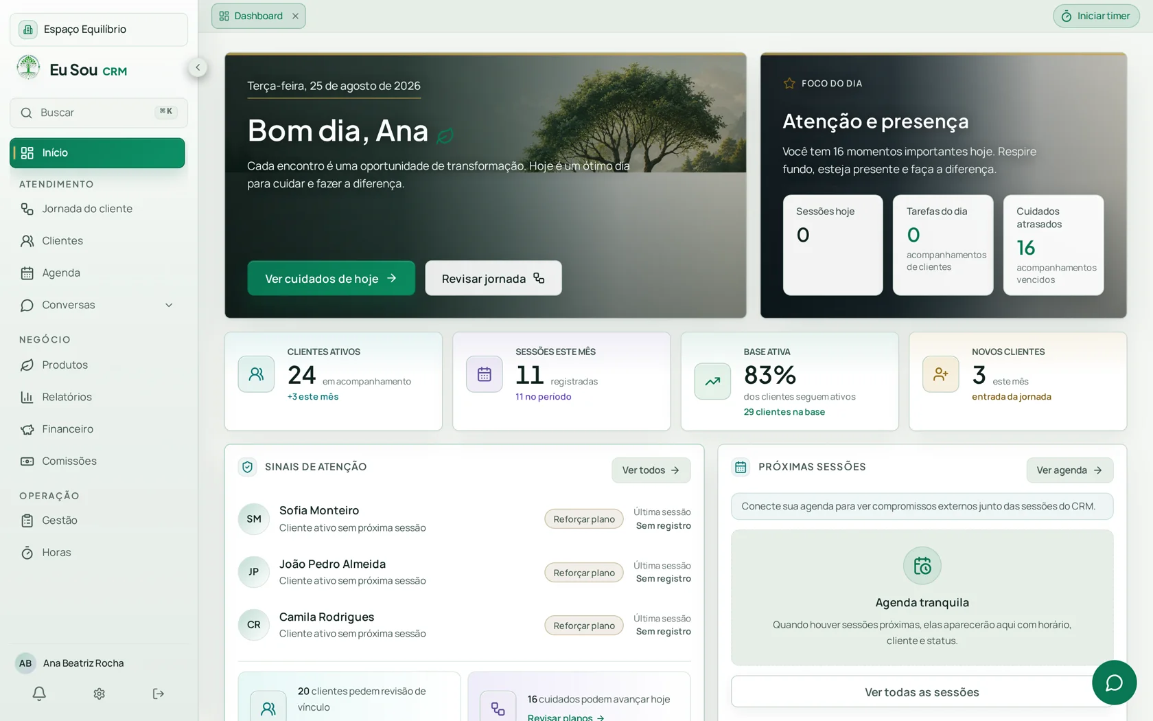Open Jornada do cliente
Image resolution: width=1153 pixels, height=721 pixels.
click(97, 209)
